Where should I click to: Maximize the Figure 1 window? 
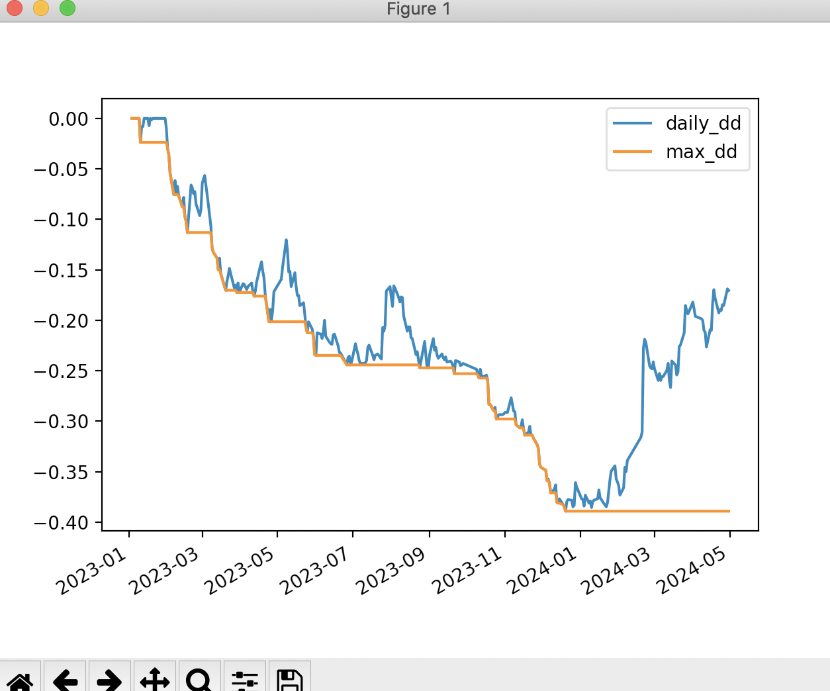(68, 9)
